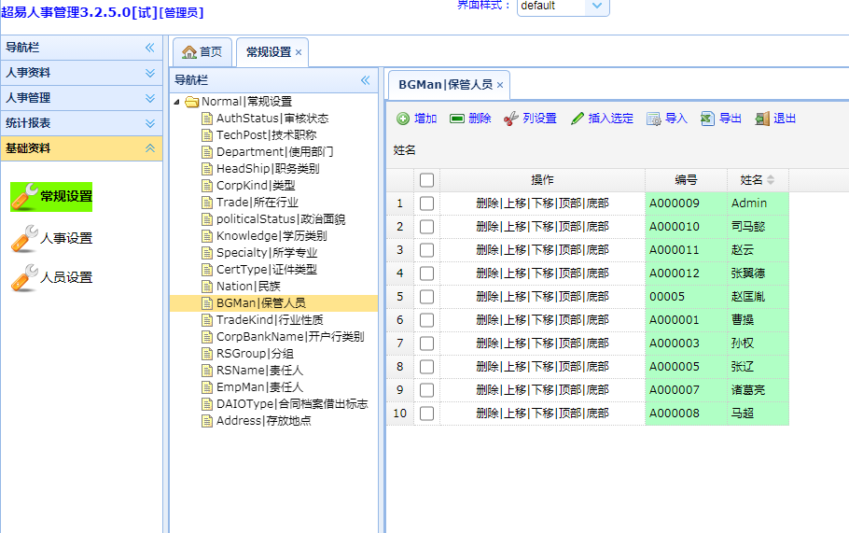
Task: Select the BGMan|保管人员 tab
Action: click(x=449, y=85)
